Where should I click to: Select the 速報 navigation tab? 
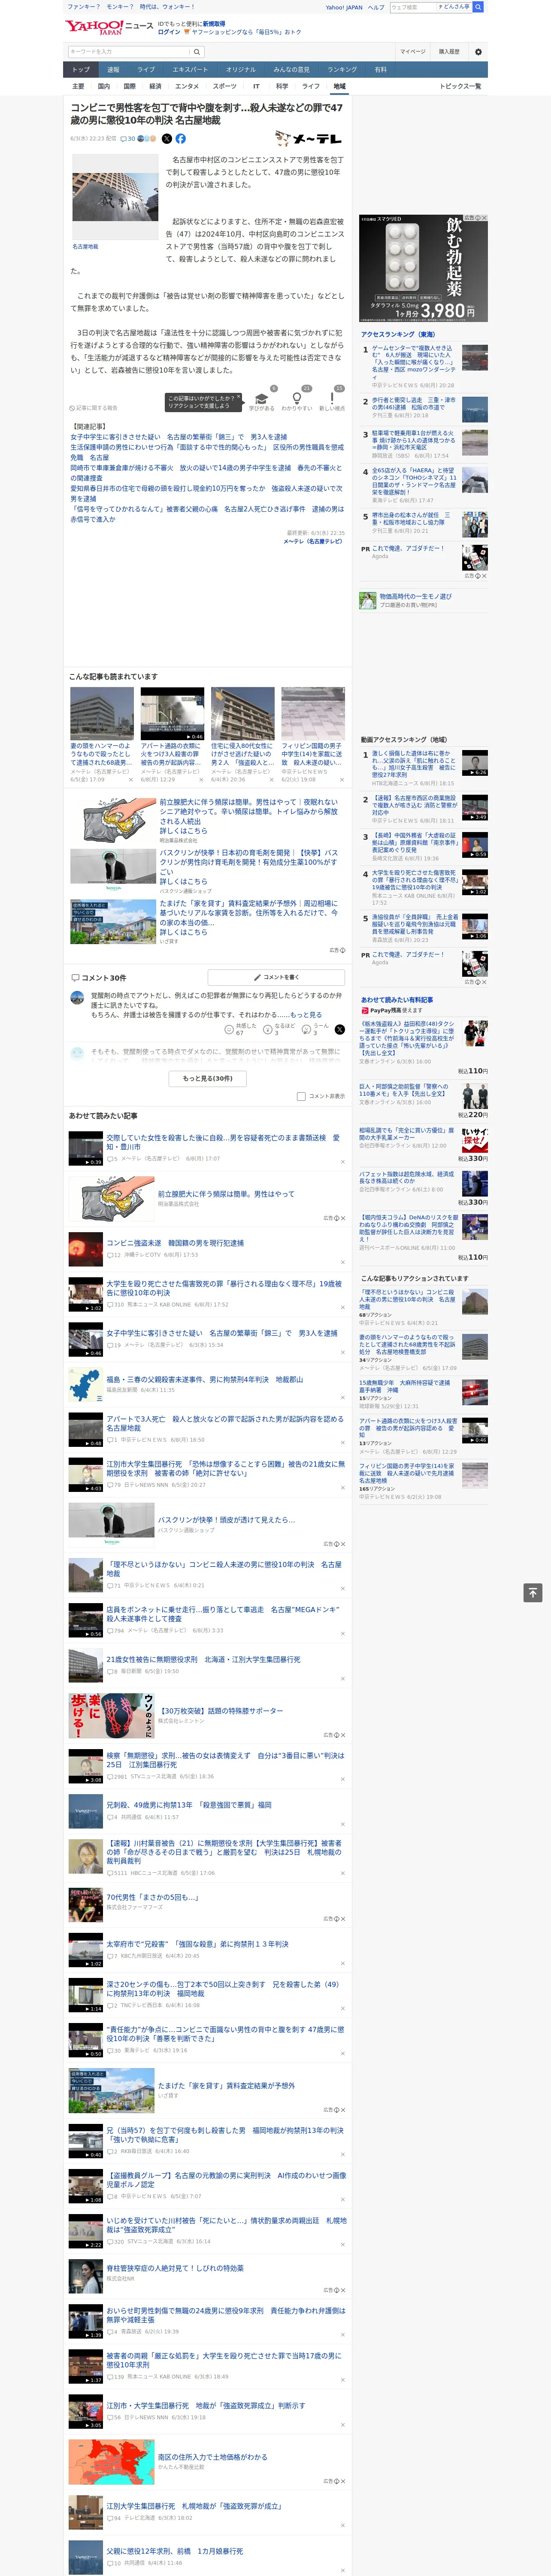113,70
